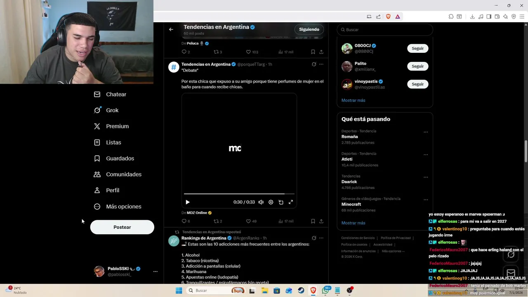Open the browser Extensions puzzle icon
This screenshot has height=297, width=528.
pyautogui.click(x=451, y=16)
